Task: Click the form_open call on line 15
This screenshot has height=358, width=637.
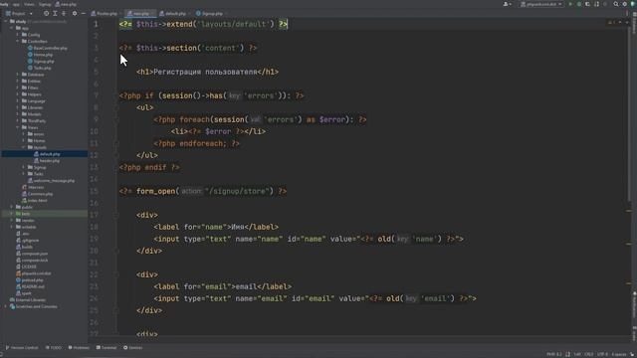Action: (x=155, y=191)
